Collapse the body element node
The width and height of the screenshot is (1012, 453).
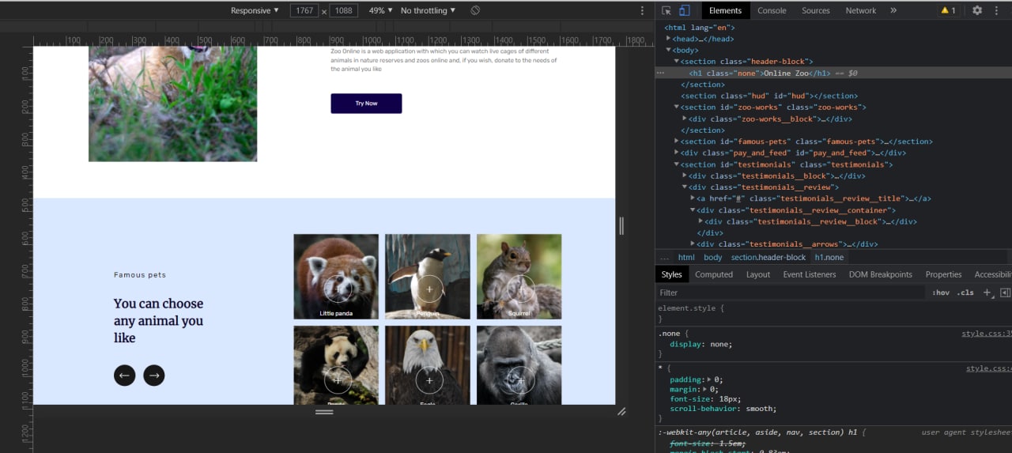click(669, 50)
